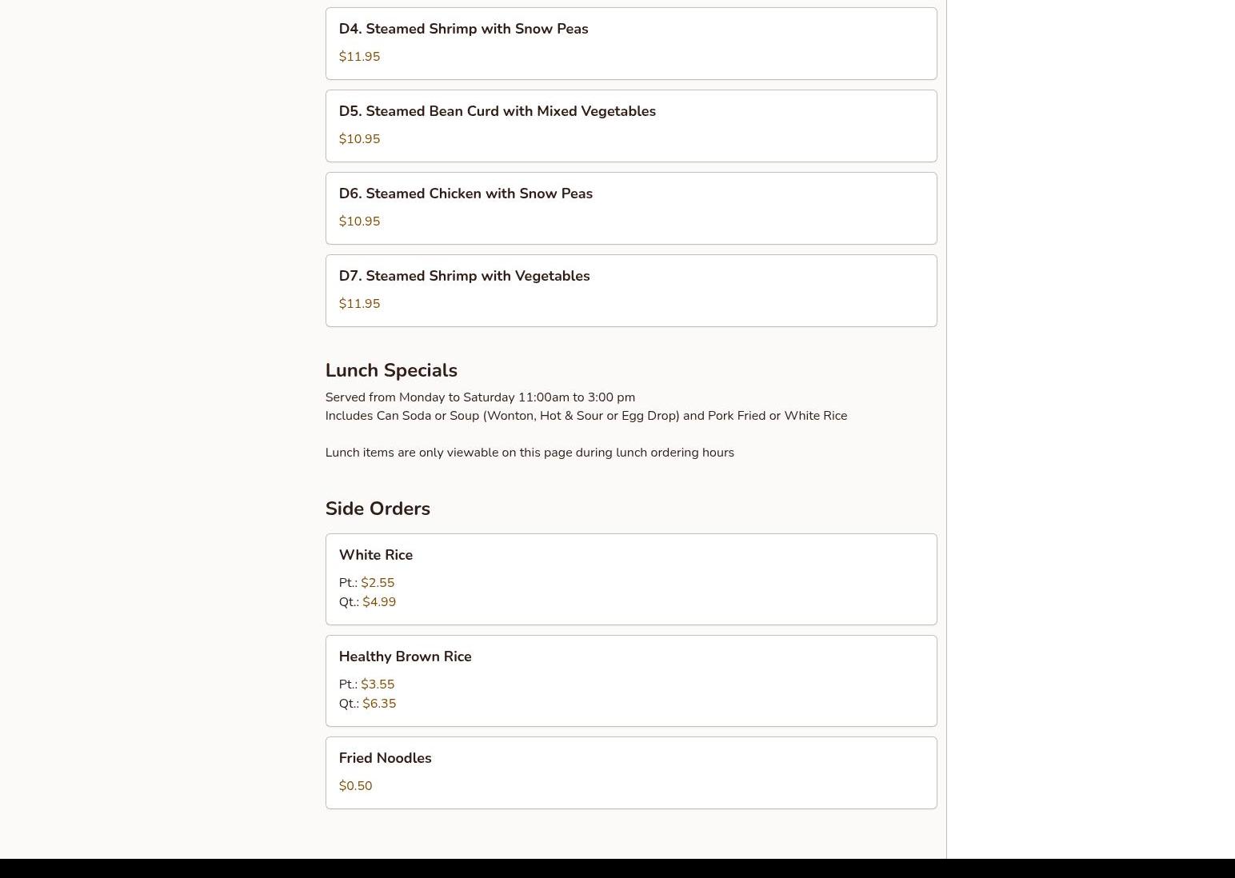
Task: Click the Side Orders section heading
Action: [x=378, y=509]
